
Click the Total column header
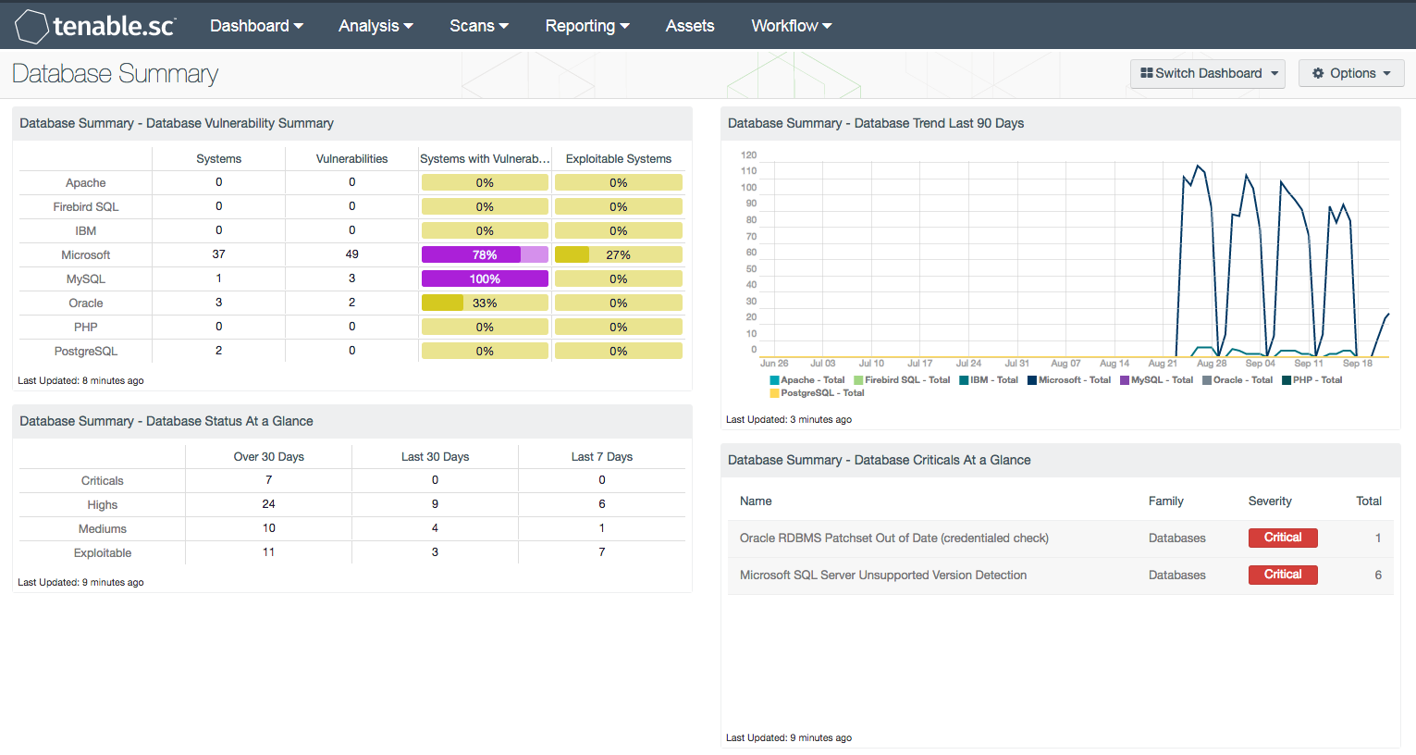(x=1369, y=501)
